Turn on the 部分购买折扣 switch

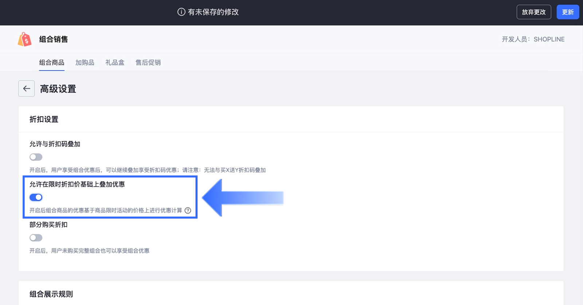click(x=36, y=238)
